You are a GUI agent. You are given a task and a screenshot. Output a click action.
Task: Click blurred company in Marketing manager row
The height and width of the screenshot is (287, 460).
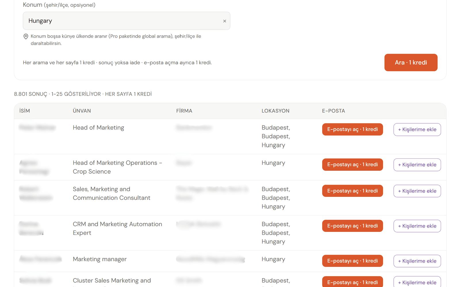[x=210, y=259]
